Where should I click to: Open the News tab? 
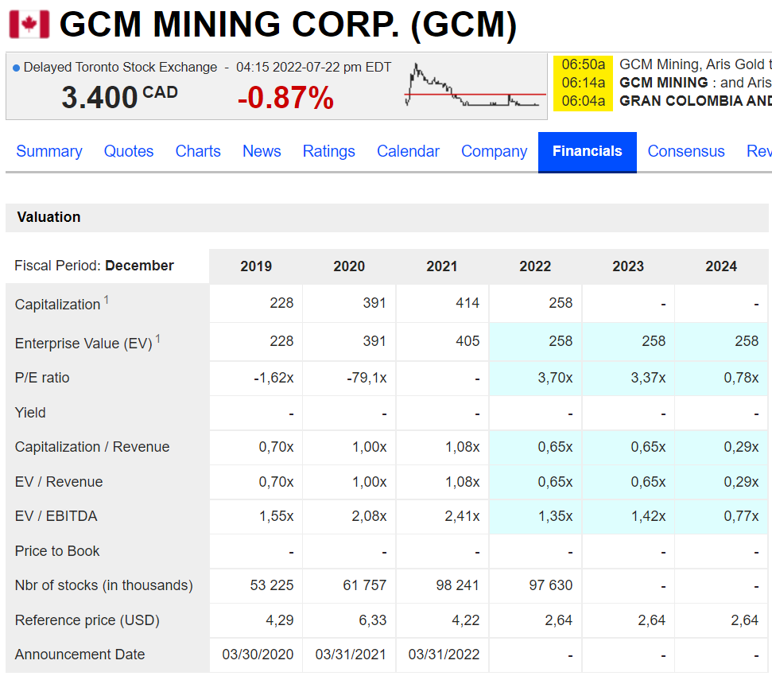tap(262, 151)
